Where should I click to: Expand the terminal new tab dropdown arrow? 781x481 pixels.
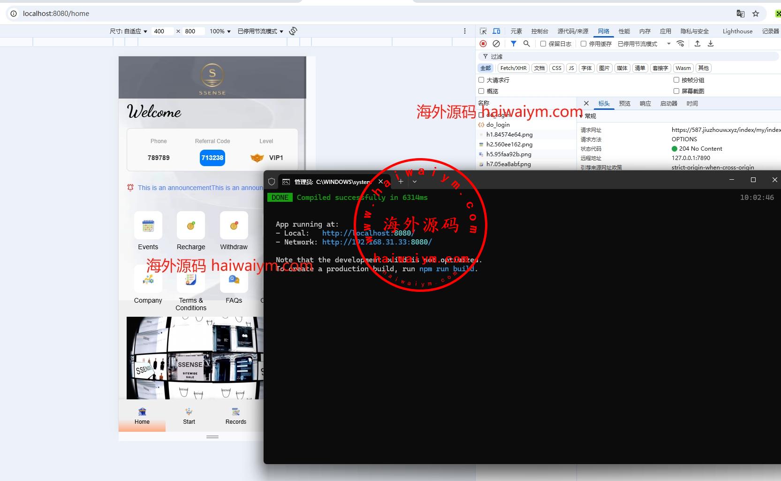[415, 182]
